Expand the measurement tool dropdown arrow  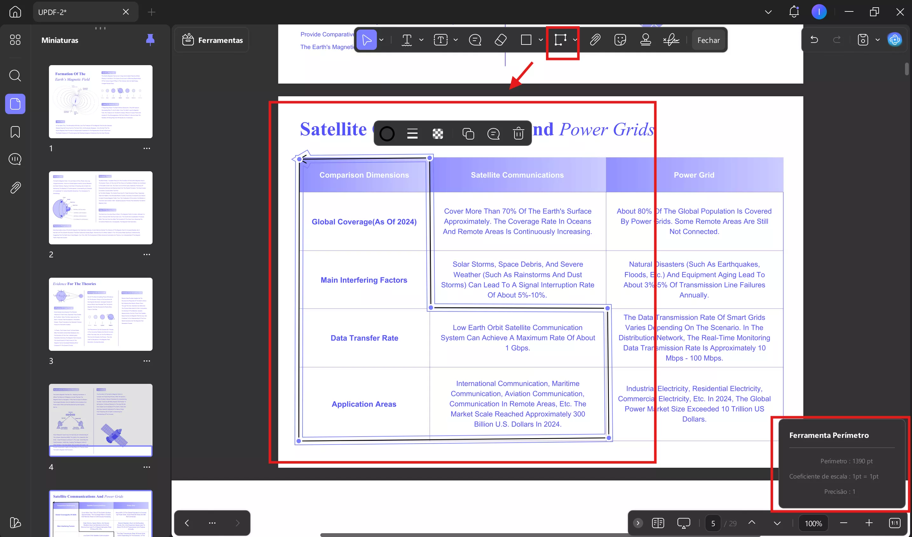pos(575,40)
